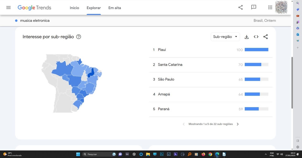Download sub-region data as CSV
This screenshot has width=302, height=158.
tap(247, 37)
